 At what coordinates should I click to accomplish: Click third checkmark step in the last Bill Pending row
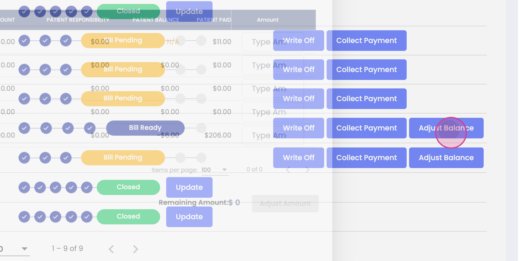coord(66,158)
